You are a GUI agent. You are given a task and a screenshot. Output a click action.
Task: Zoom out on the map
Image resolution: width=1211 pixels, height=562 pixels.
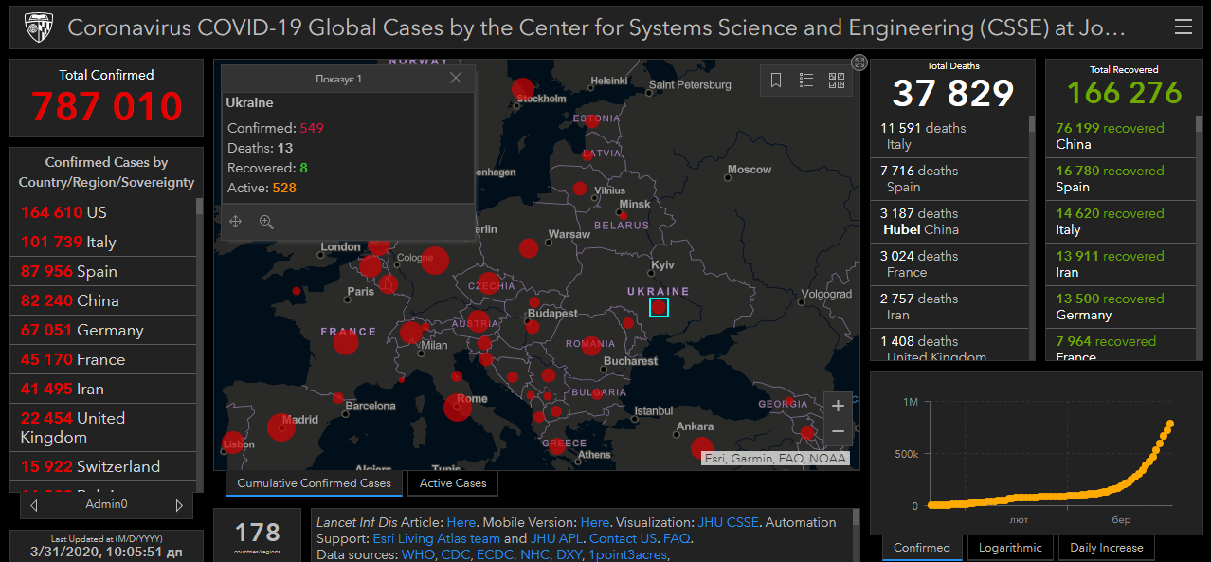(838, 432)
